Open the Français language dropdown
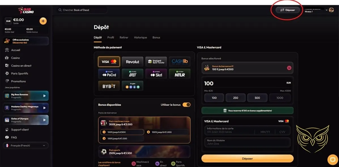 click(x=26, y=145)
